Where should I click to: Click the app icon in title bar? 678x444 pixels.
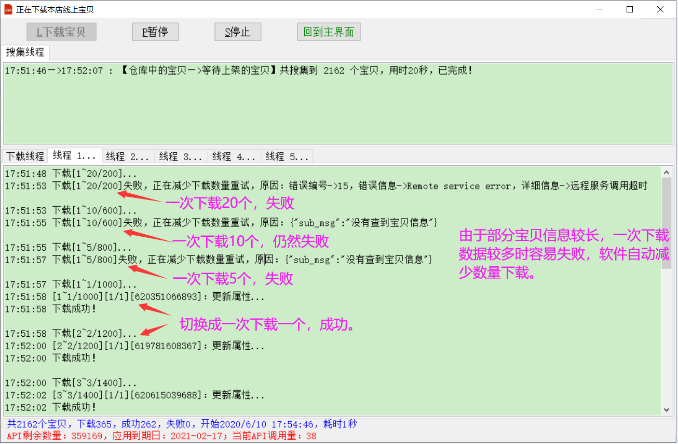[8, 9]
